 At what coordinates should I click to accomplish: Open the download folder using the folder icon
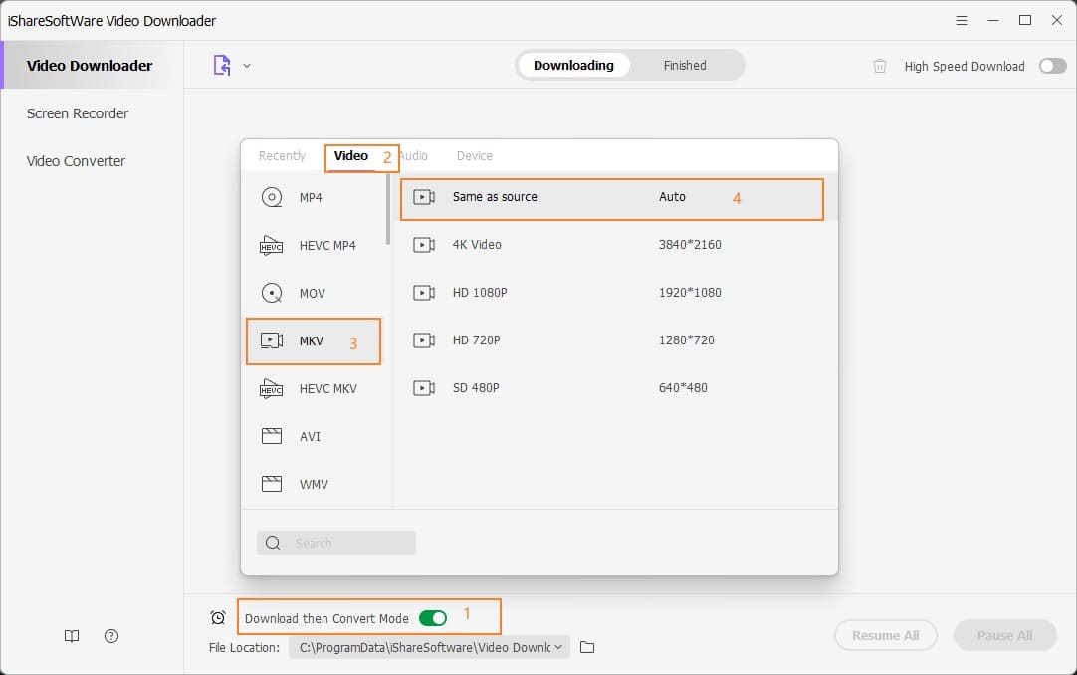(587, 646)
